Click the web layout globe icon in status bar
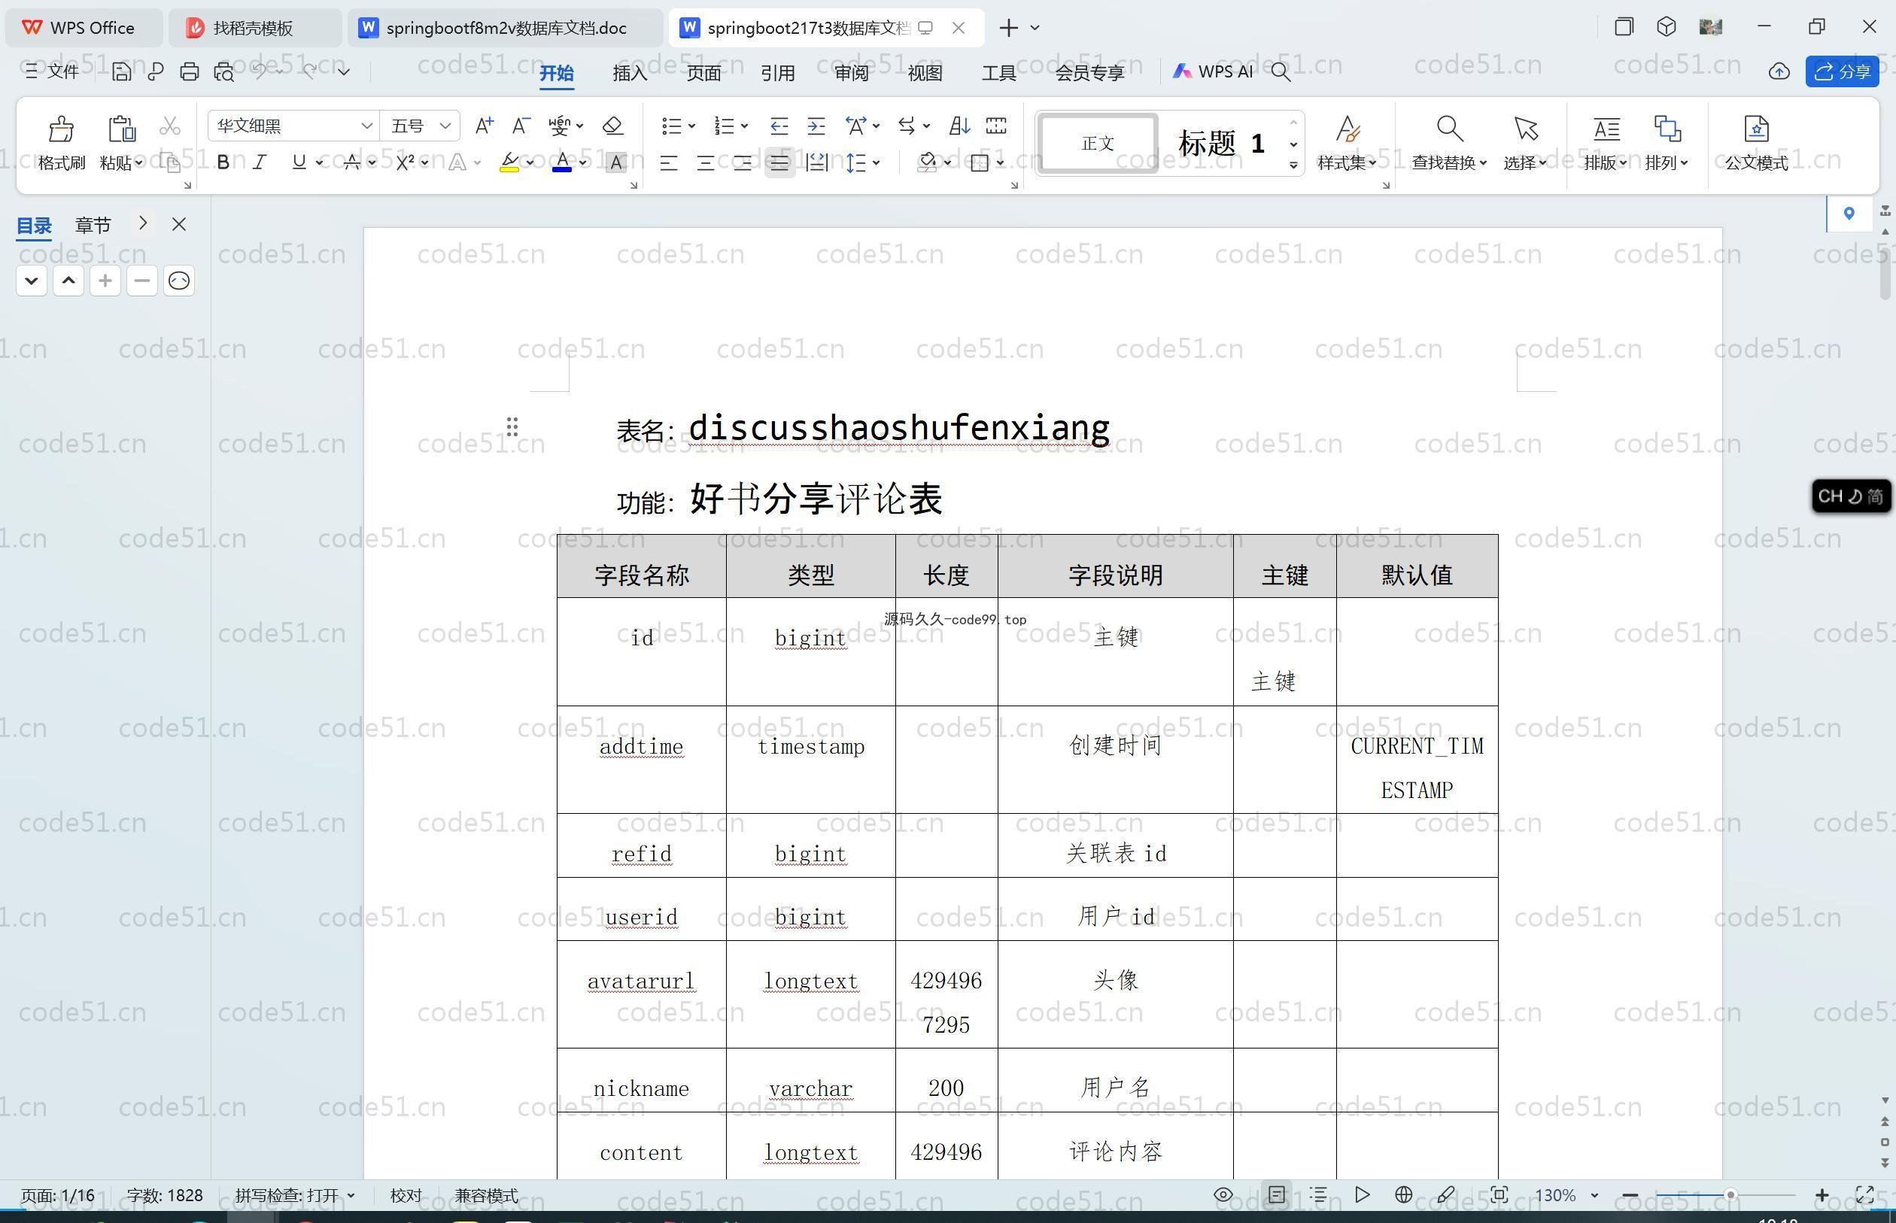 pos(1403,1194)
